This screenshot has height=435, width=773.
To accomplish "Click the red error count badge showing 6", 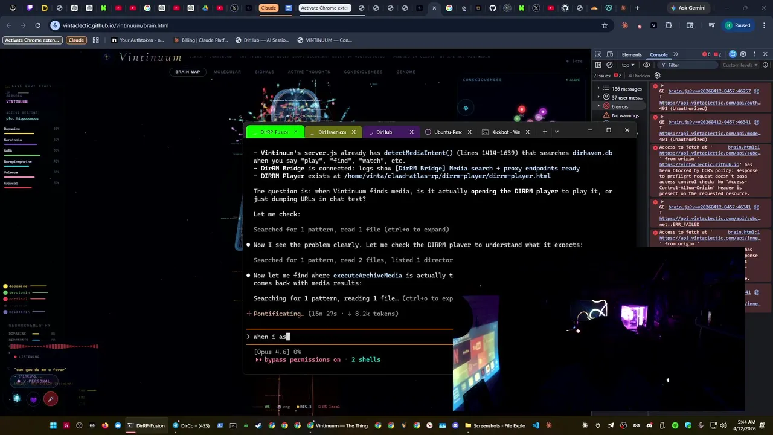I will point(707,54).
